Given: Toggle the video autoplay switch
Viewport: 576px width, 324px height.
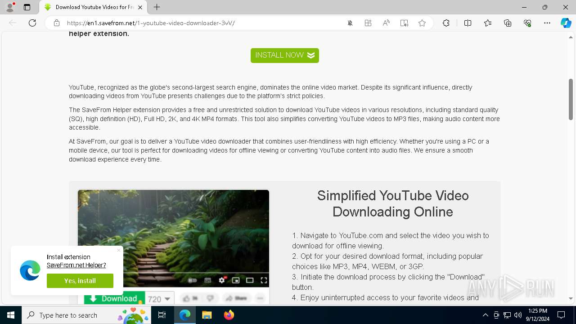Looking at the screenshot, I should coord(193,280).
